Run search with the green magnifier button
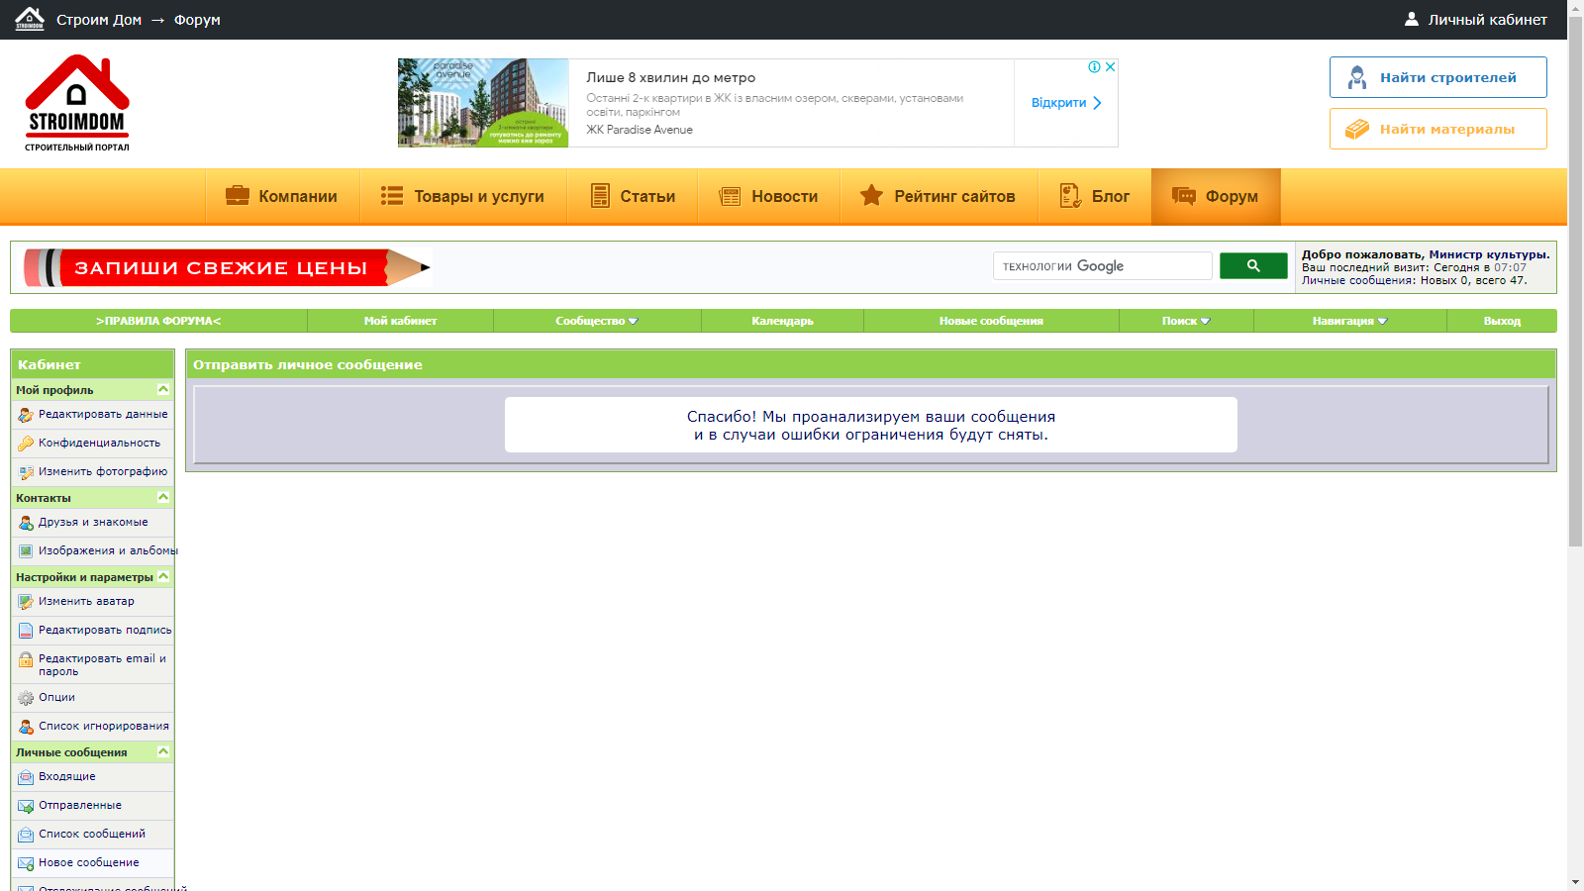Screen dimensions: 1584x891 (1253, 265)
